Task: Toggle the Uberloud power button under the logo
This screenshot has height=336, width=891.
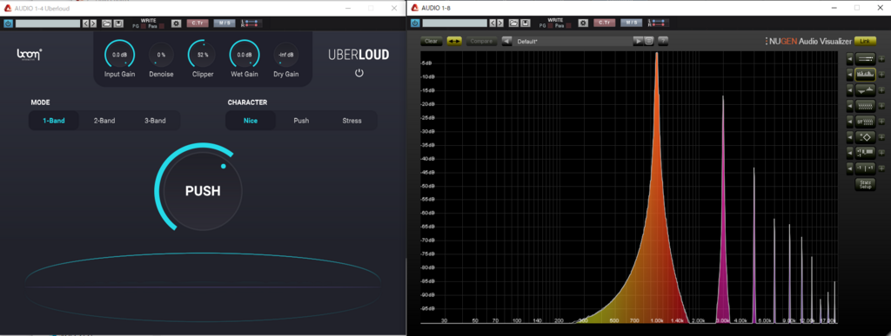Action: [359, 73]
